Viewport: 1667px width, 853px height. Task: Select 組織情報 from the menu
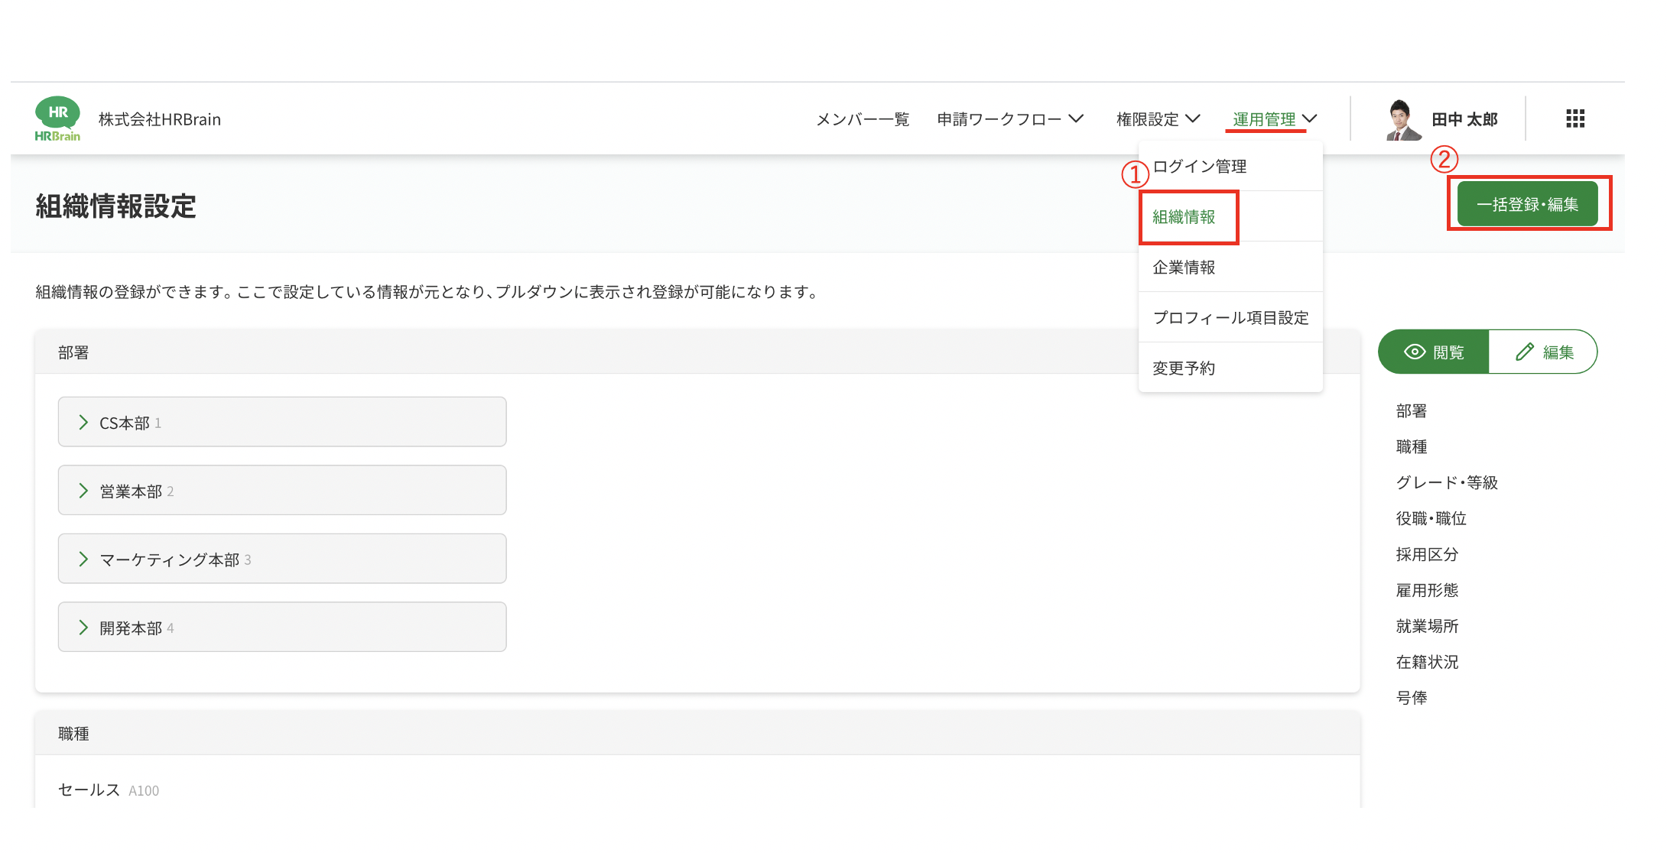click(x=1230, y=217)
